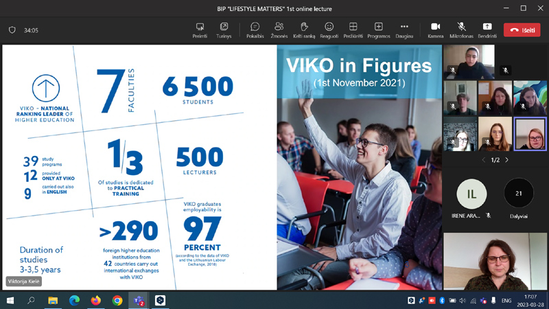Viewport: 549px width, 309px height.
Task: Toggle the Kamera camera on or off
Action: pos(436,30)
